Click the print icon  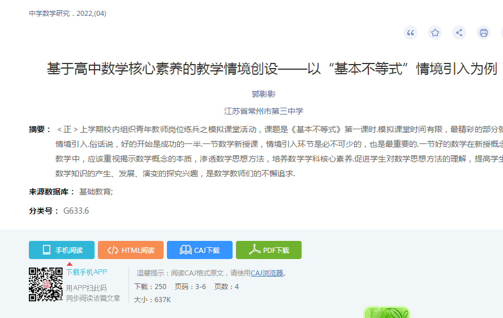483,33
